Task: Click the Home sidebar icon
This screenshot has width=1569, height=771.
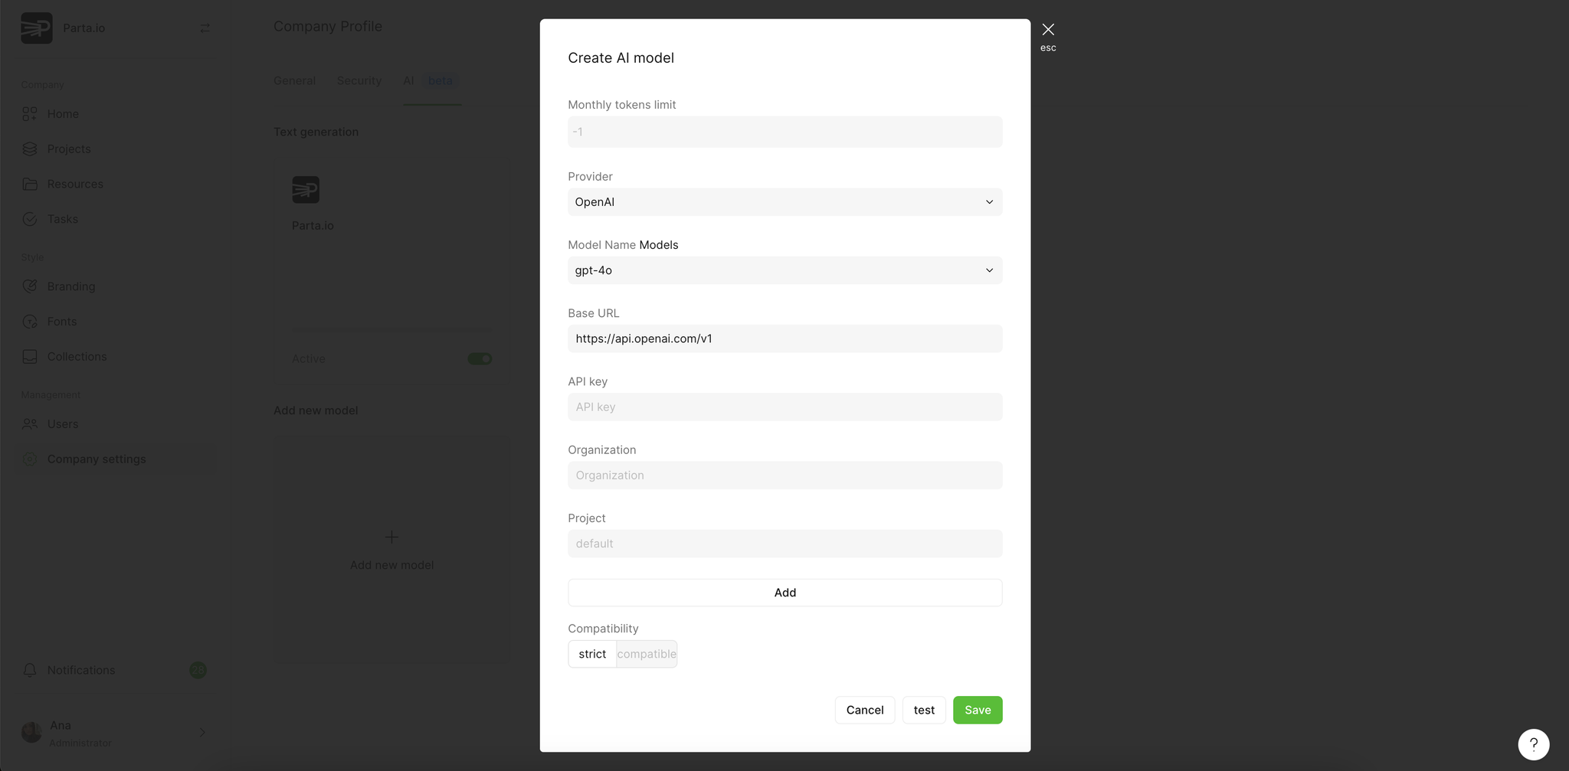Action: [30, 114]
